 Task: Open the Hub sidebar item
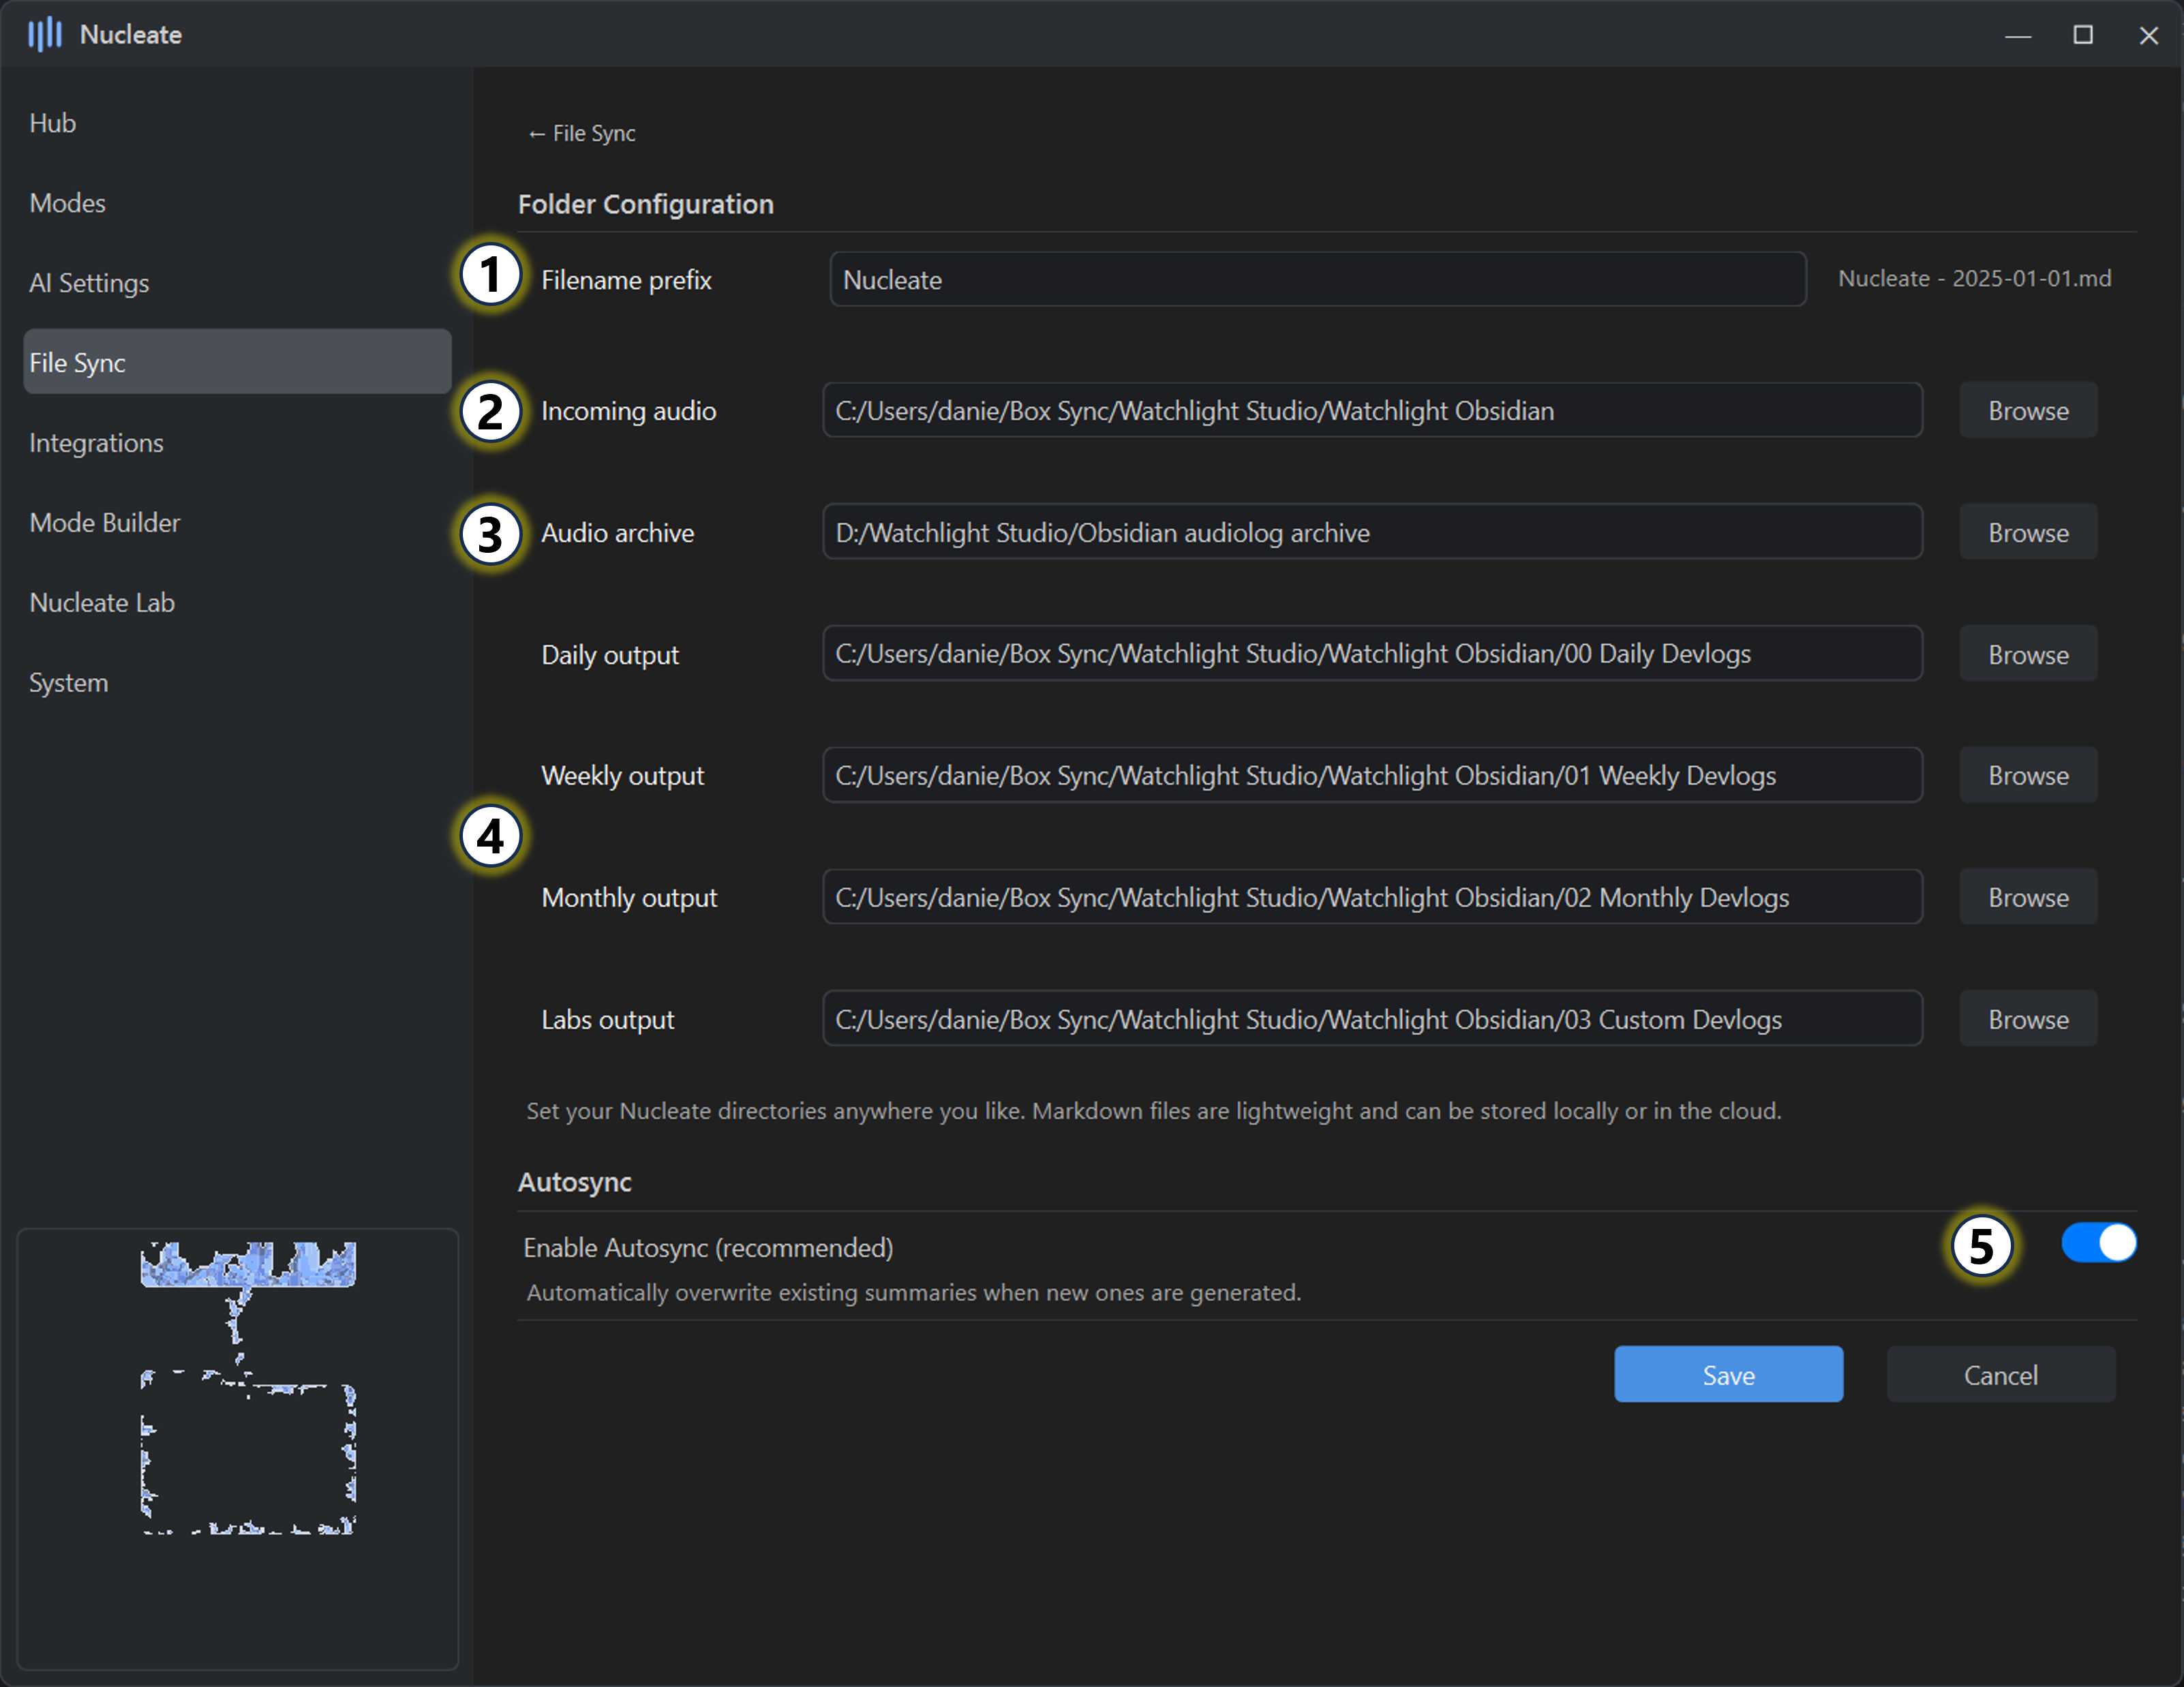53,123
